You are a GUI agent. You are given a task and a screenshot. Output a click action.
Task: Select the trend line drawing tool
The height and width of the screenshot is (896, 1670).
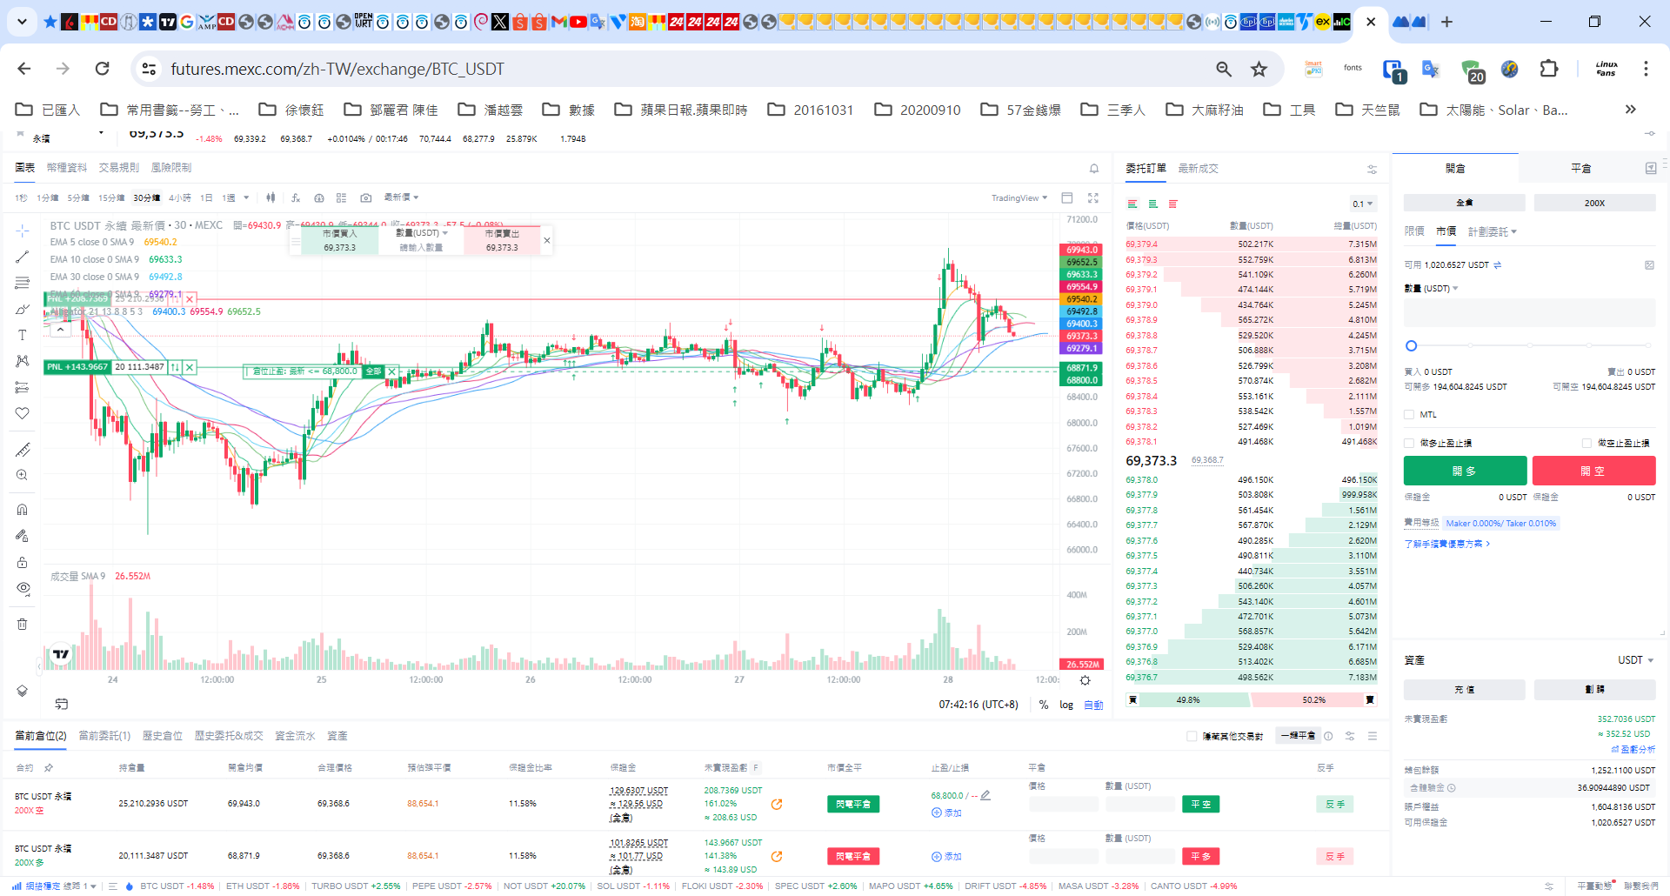tap(23, 257)
